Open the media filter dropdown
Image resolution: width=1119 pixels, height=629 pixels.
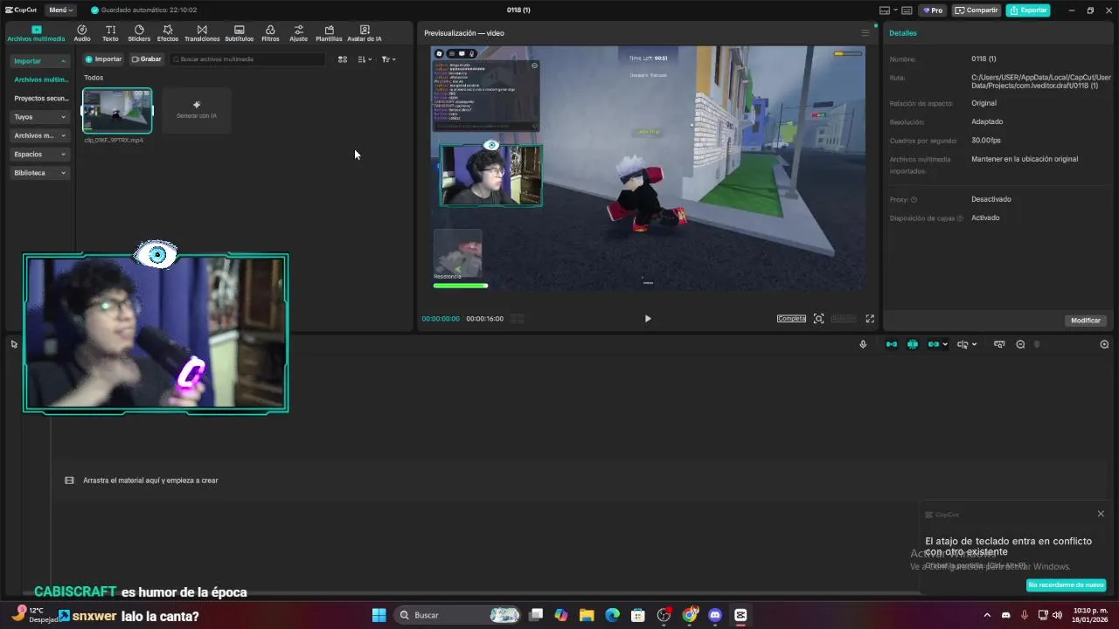click(x=388, y=59)
